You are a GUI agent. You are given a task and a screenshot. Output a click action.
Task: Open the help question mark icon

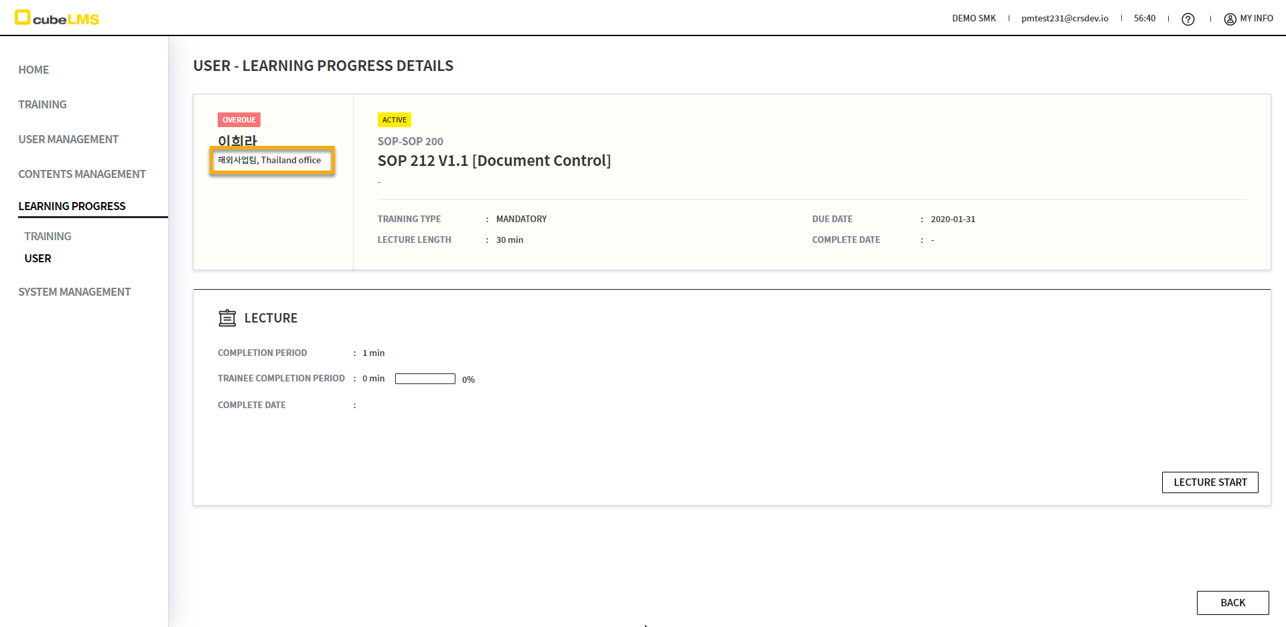tap(1188, 19)
